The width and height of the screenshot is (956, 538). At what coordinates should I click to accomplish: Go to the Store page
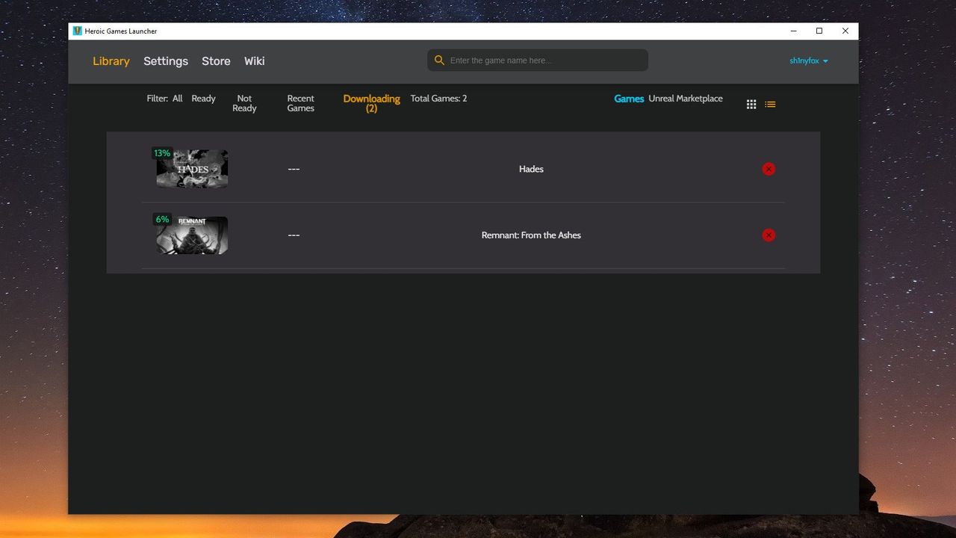coord(216,61)
